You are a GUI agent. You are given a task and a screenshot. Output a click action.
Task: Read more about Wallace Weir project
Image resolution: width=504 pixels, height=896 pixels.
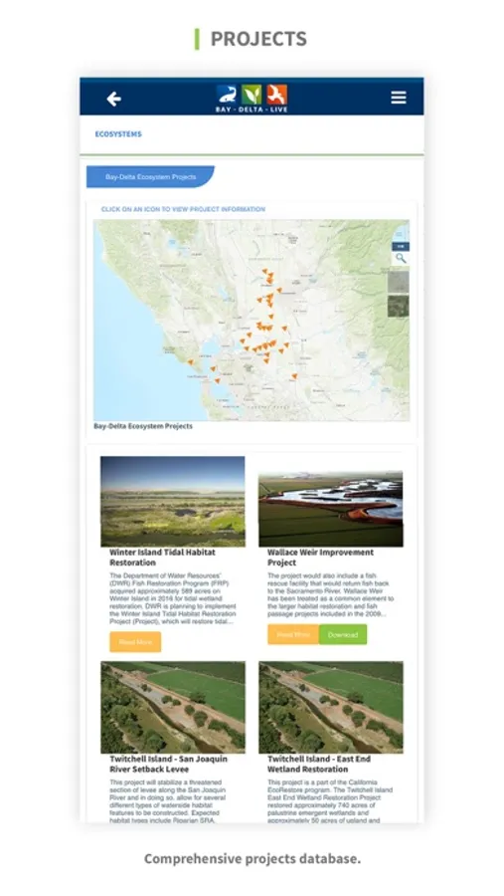[x=293, y=635]
